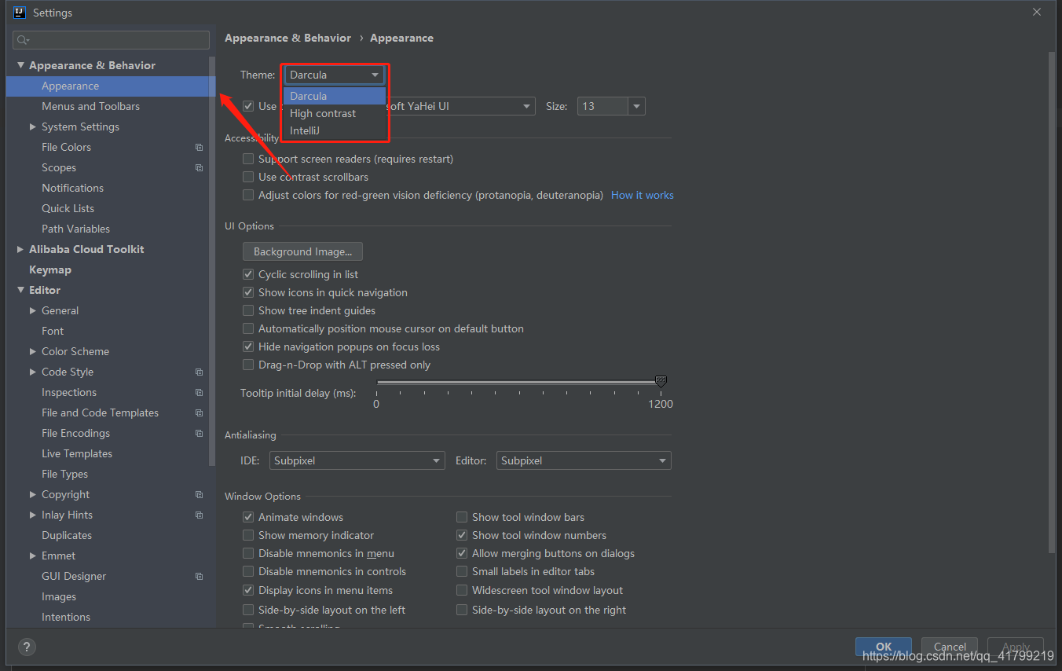Open Keymap settings page
1062x671 pixels.
(x=50, y=269)
